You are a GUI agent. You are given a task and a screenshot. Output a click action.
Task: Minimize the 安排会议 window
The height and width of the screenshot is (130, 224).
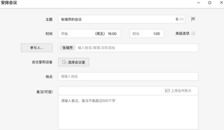[x=199, y=3]
